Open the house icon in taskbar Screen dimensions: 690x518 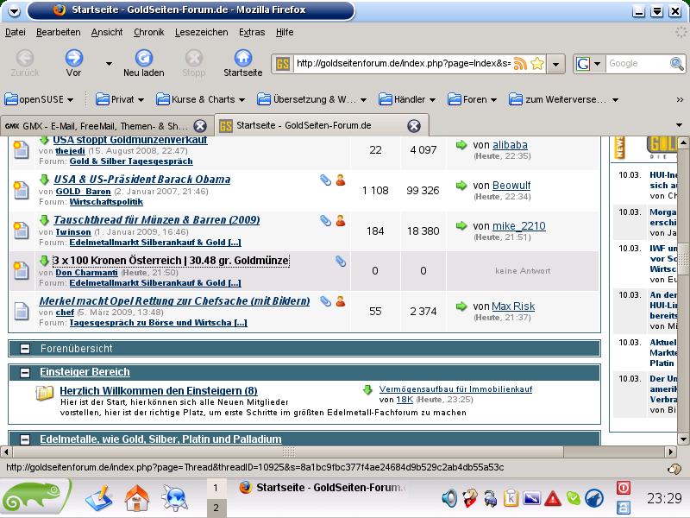pos(137,498)
